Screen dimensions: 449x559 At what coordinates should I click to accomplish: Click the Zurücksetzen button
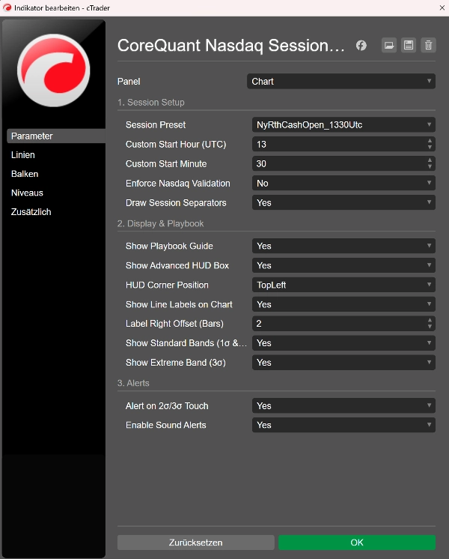tap(196, 543)
